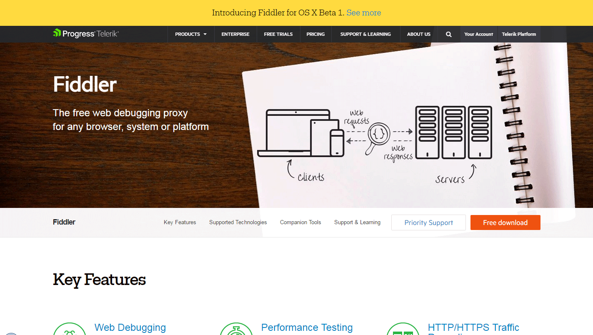593x335 pixels.
Task: Open the Web Debugging feature link
Action: pyautogui.click(x=130, y=327)
